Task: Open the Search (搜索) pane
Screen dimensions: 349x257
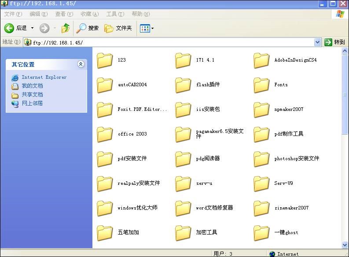Action: coord(87,28)
